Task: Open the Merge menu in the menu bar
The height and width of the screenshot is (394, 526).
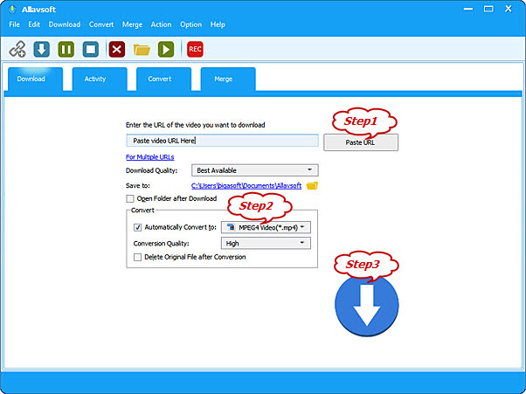Action: [132, 24]
